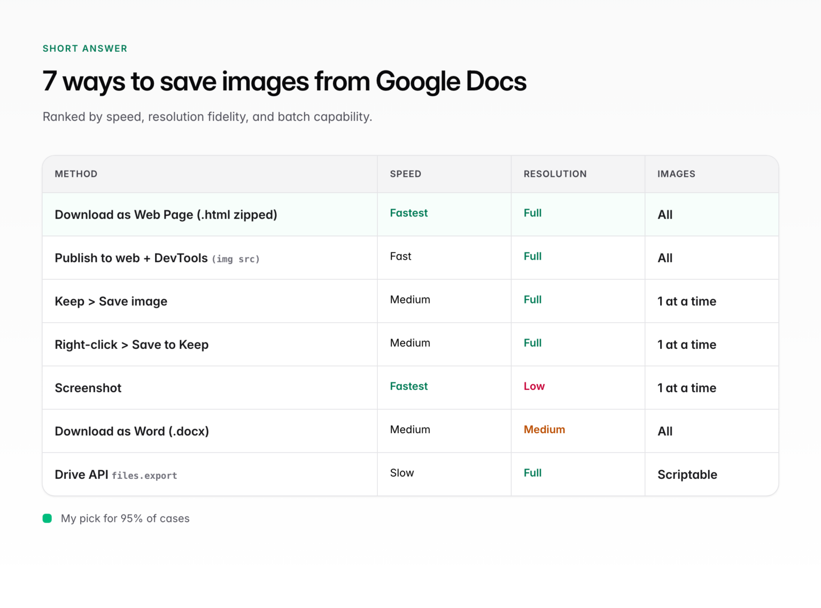This screenshot has width=821, height=608.
Task: Click "Full" in the Drive API row
Action: click(x=533, y=473)
